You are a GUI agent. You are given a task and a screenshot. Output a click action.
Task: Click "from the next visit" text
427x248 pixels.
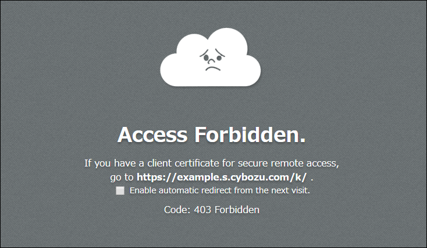[x=275, y=190]
